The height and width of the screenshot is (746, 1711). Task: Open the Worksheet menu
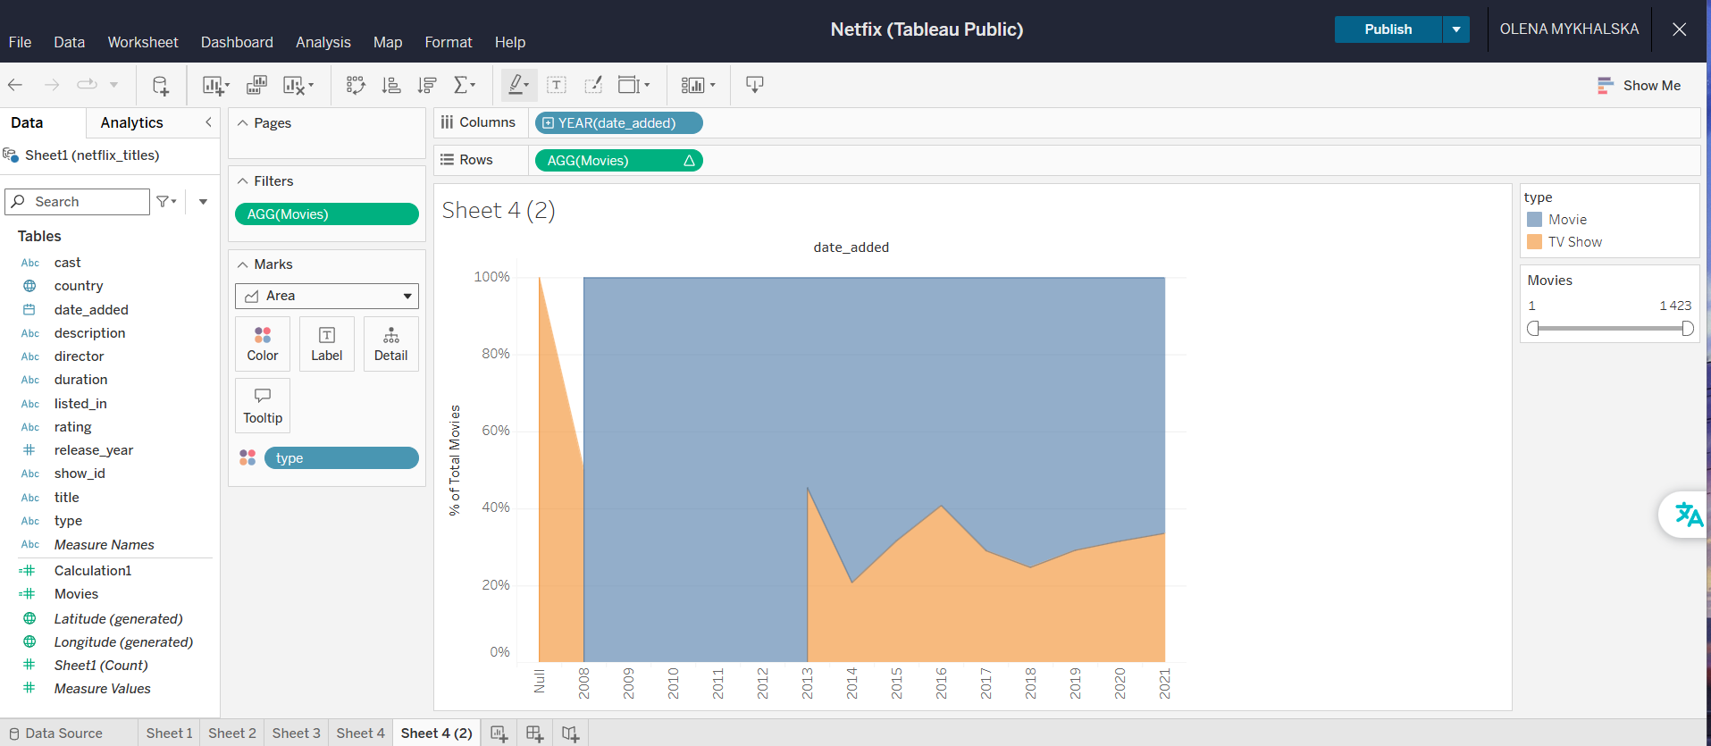[x=143, y=42]
